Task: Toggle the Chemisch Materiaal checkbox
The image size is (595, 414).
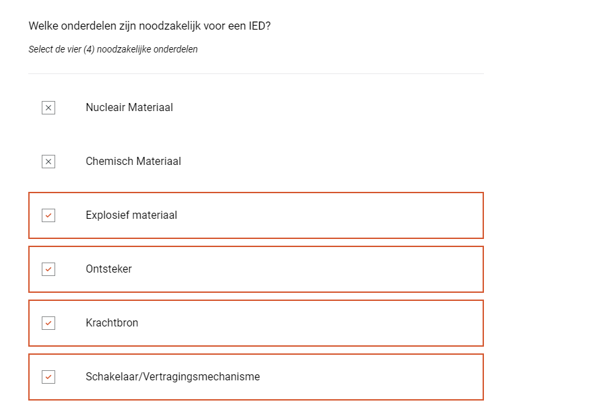Action: click(x=48, y=162)
